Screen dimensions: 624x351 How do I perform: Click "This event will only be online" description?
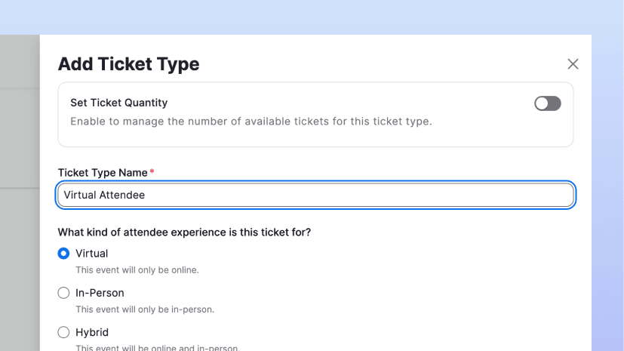coord(137,269)
